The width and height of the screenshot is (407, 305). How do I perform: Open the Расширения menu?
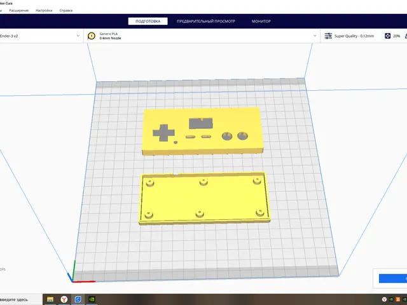(18, 11)
